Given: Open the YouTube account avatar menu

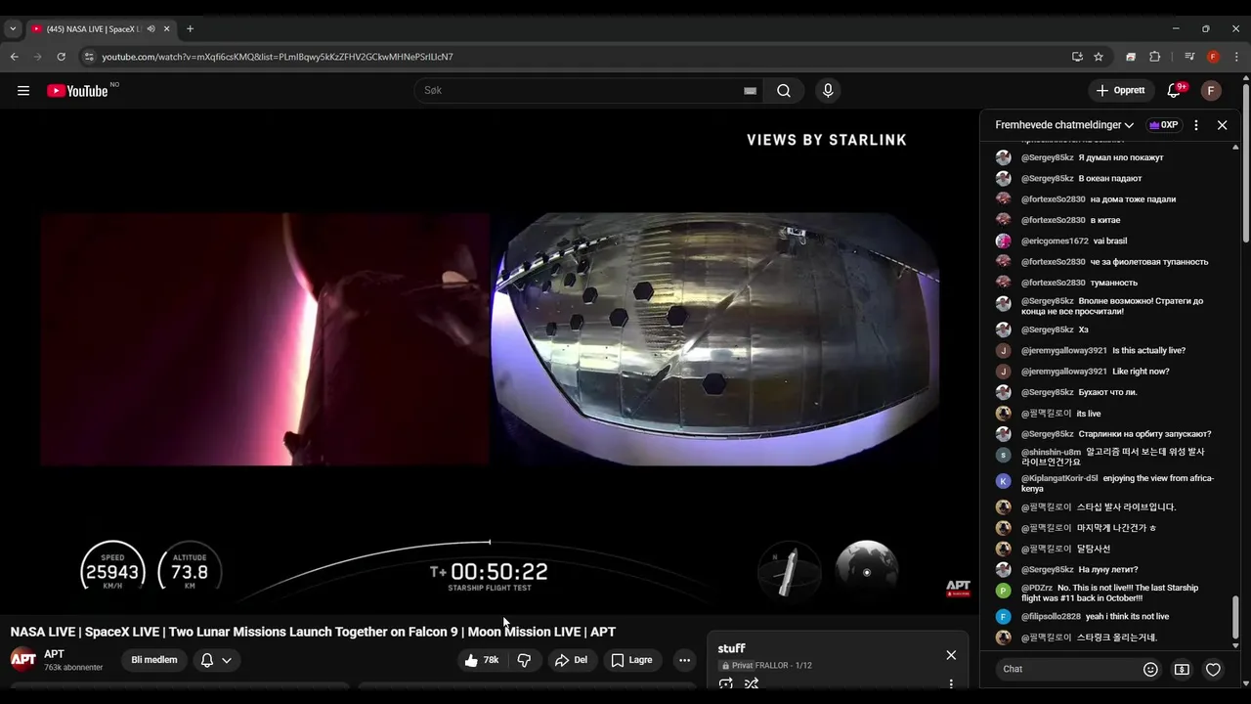Looking at the screenshot, I should 1211,91.
